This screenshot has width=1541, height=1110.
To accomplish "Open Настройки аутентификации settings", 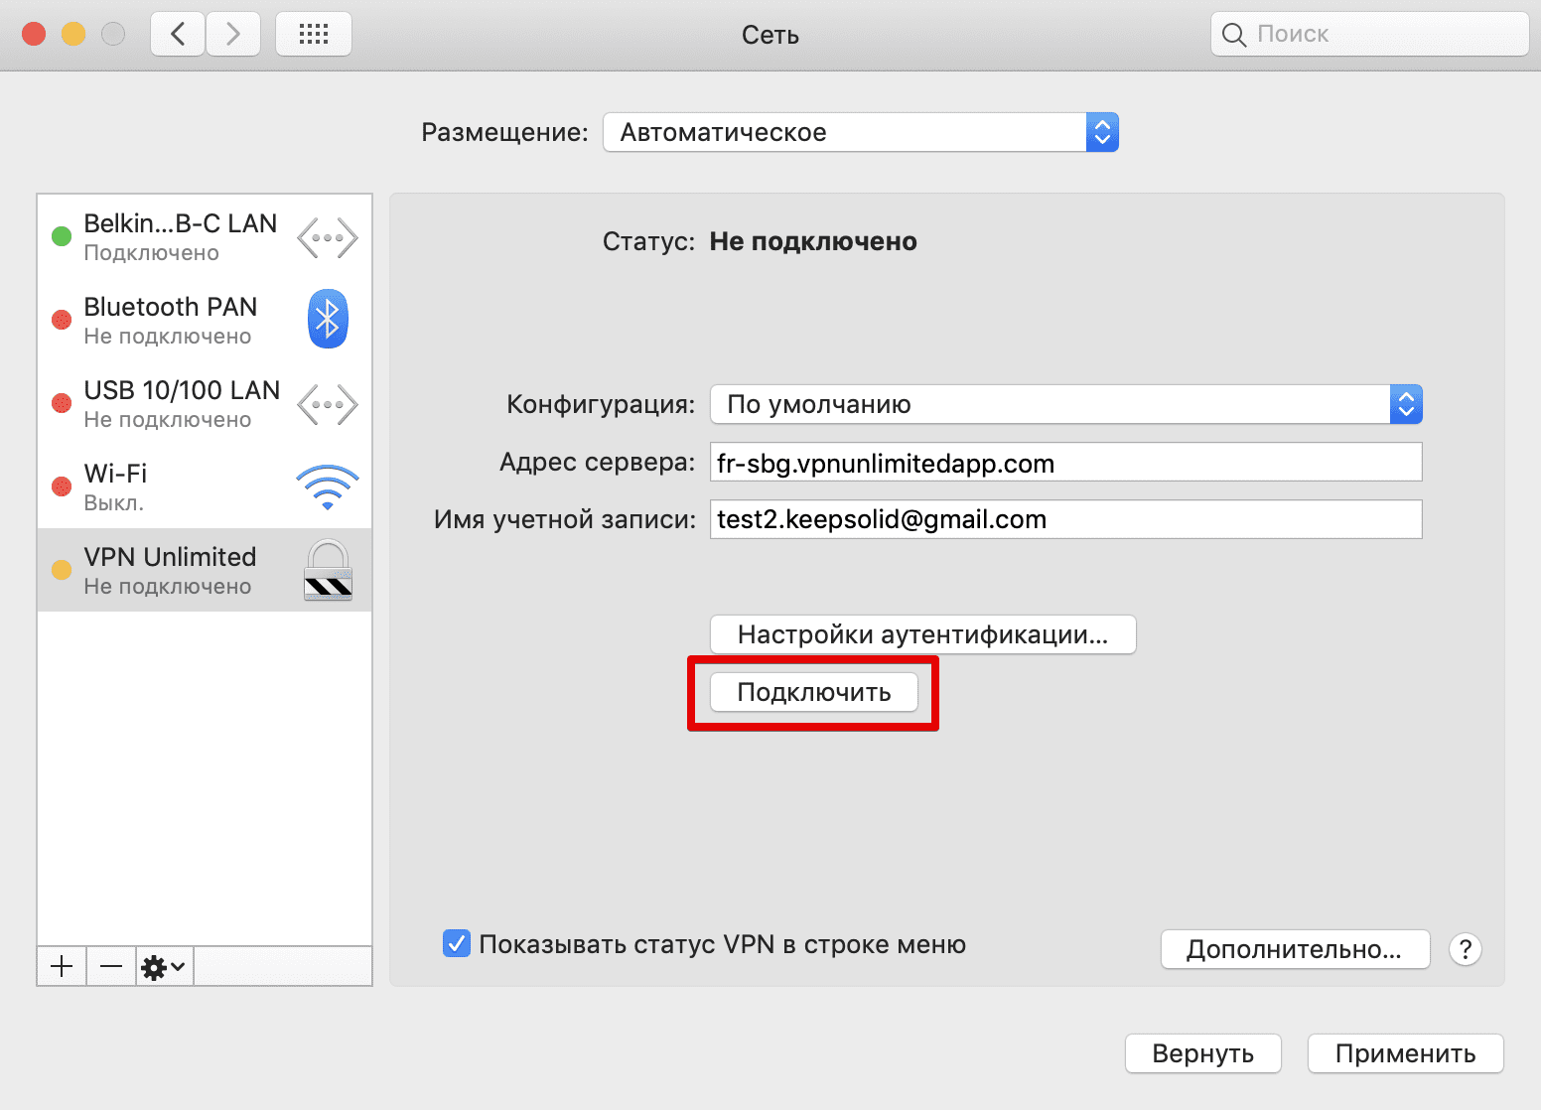I will point(922,634).
